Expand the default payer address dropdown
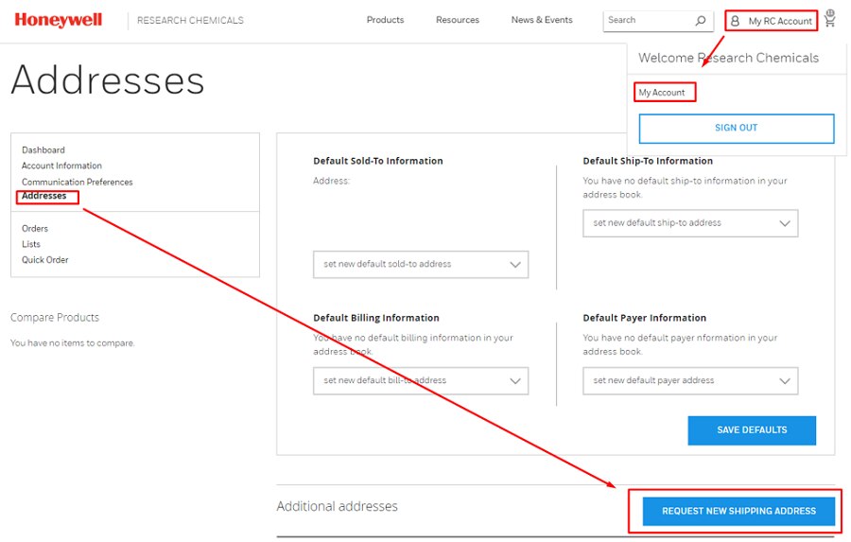Image resolution: width=851 pixels, height=542 pixels. pyautogui.click(x=690, y=381)
